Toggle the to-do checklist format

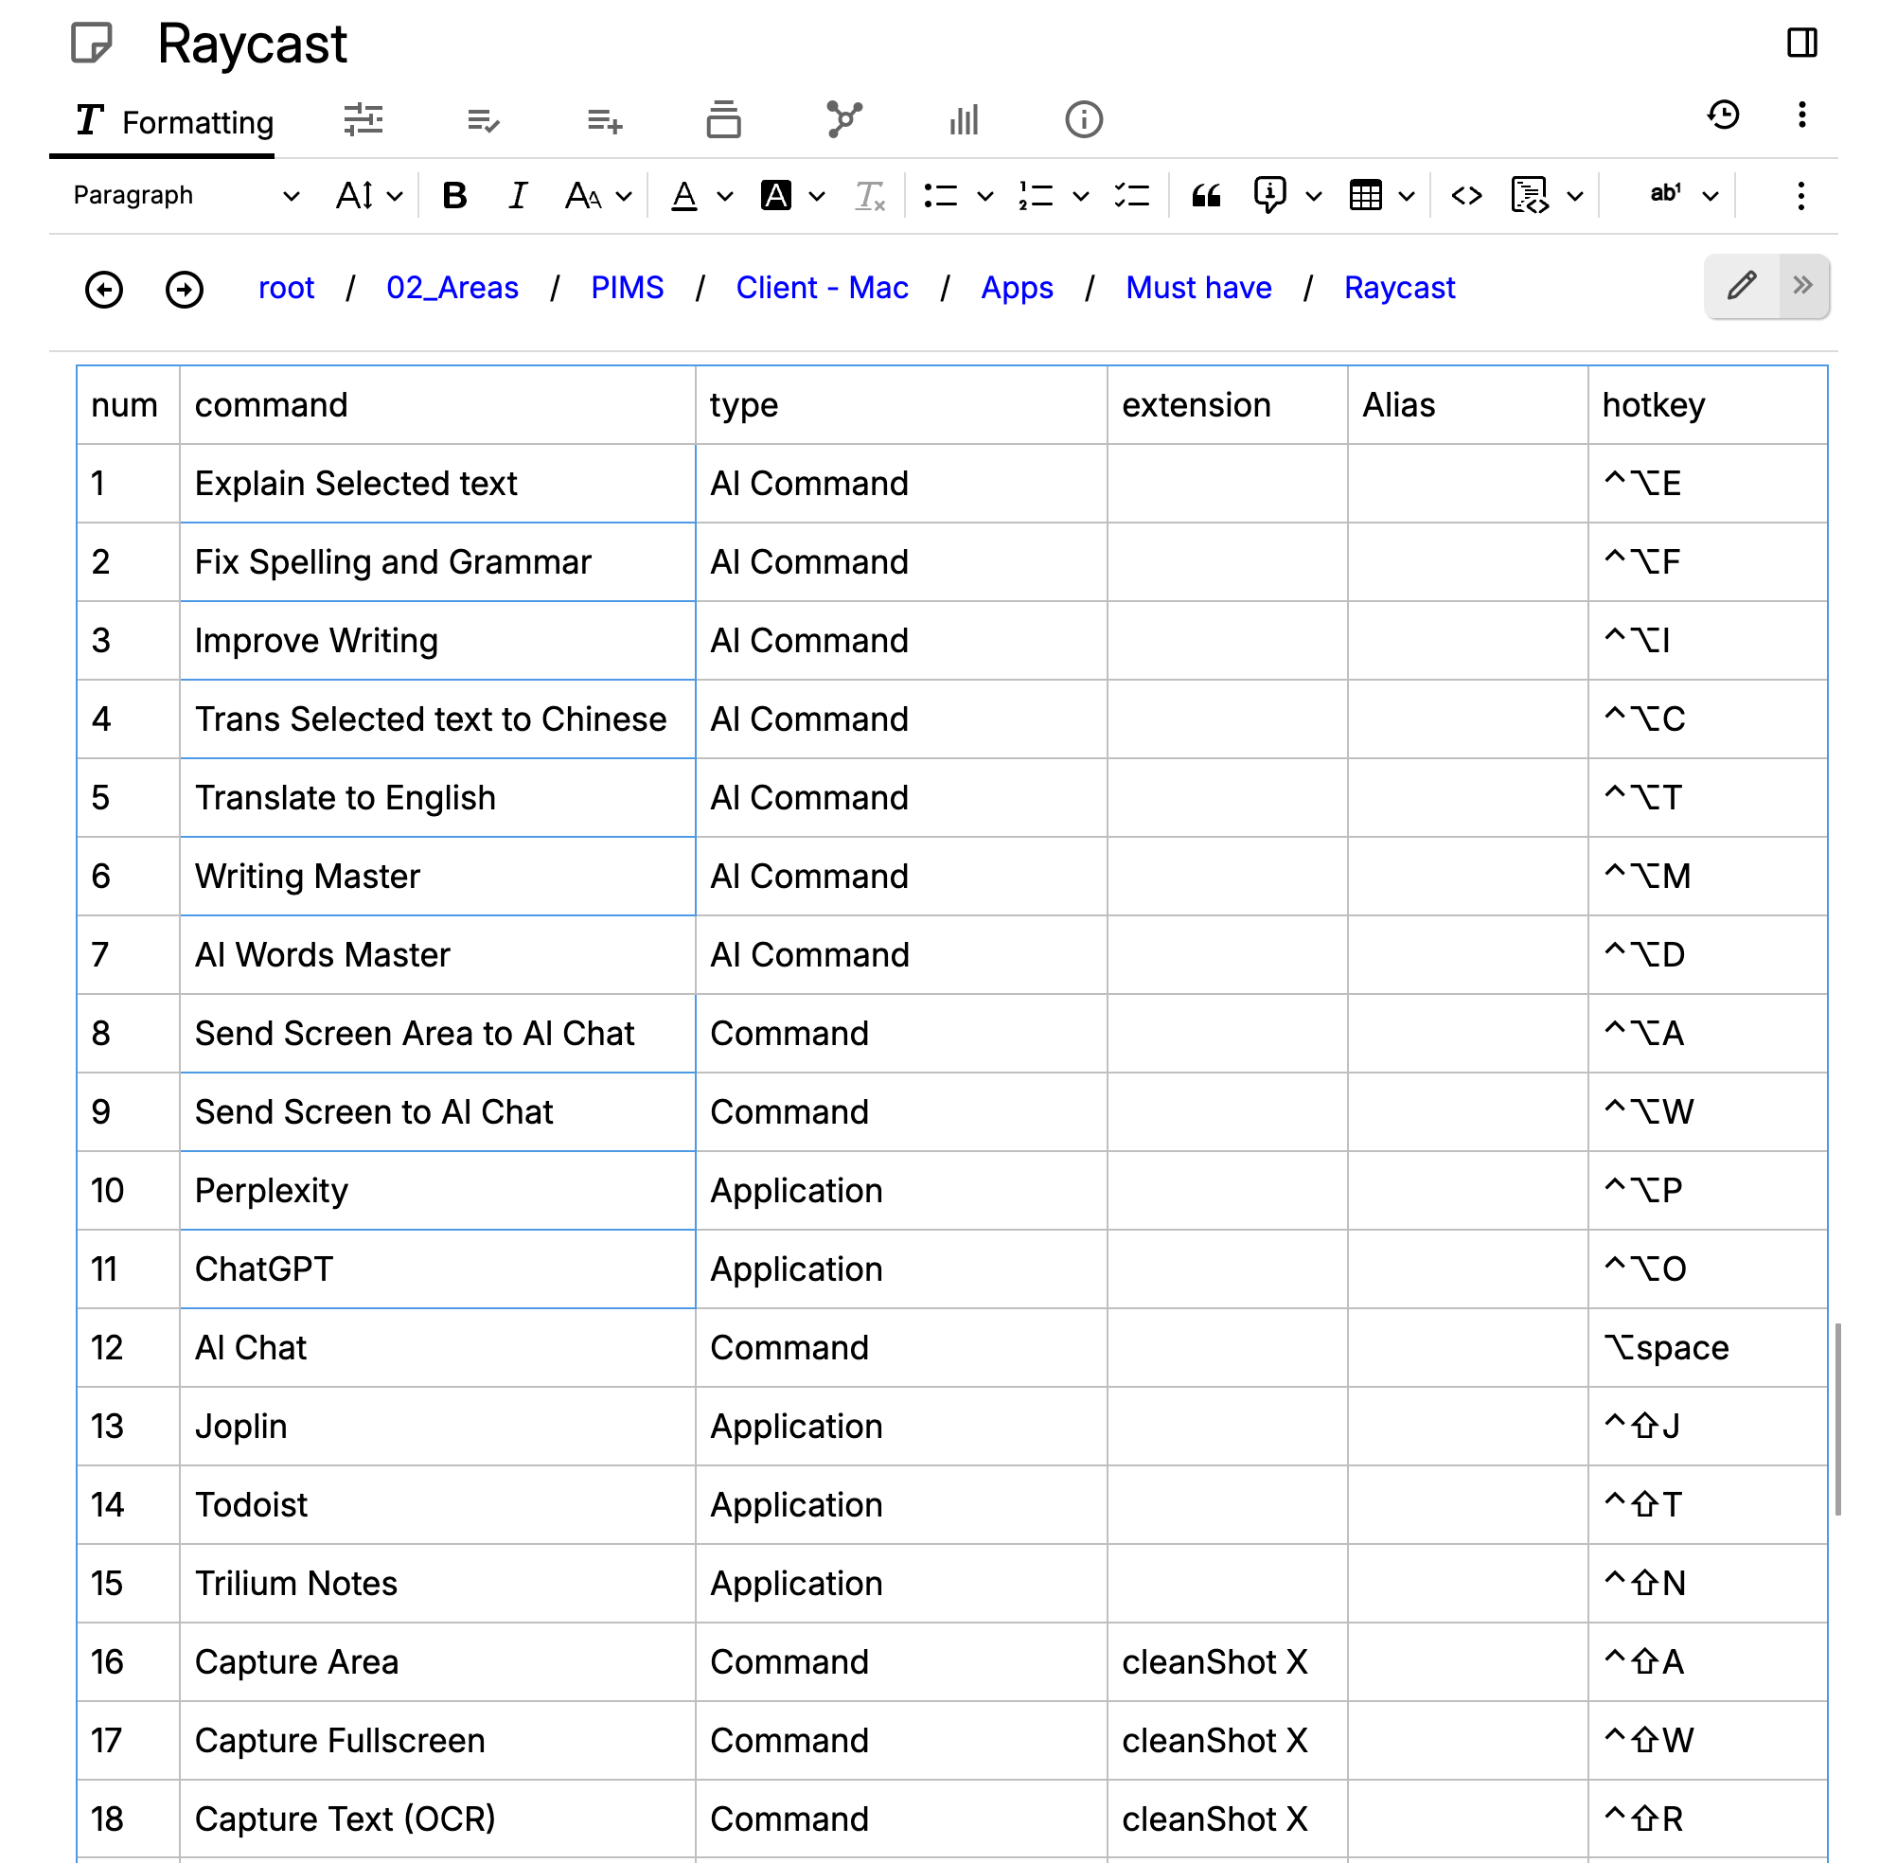1132,196
